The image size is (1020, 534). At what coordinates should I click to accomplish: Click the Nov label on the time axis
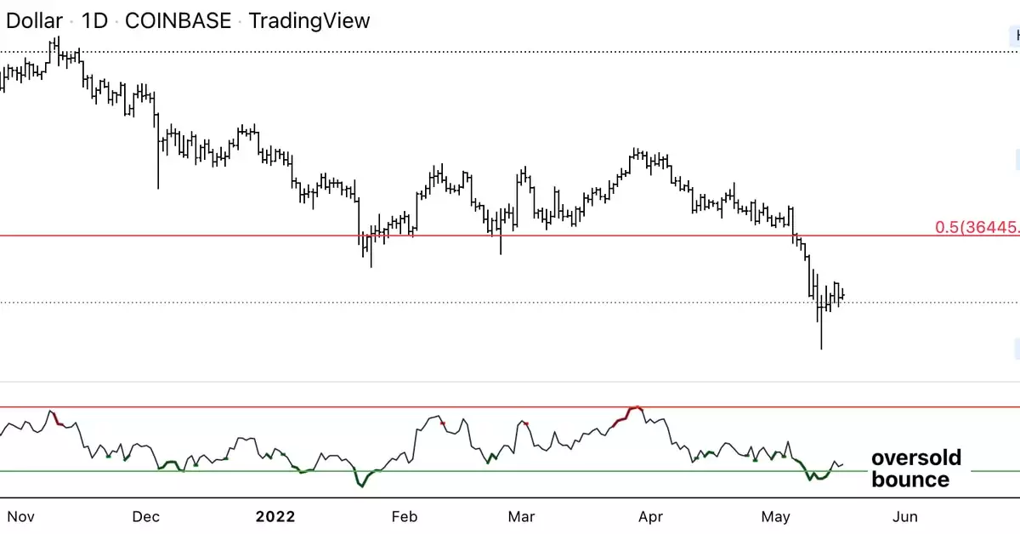[21, 516]
